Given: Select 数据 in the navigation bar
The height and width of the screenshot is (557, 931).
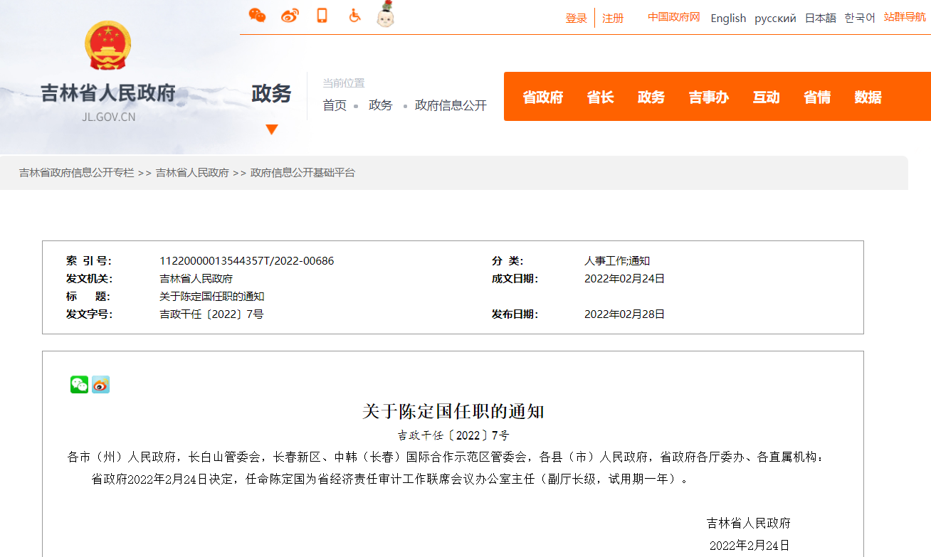Looking at the screenshot, I should coord(868,97).
